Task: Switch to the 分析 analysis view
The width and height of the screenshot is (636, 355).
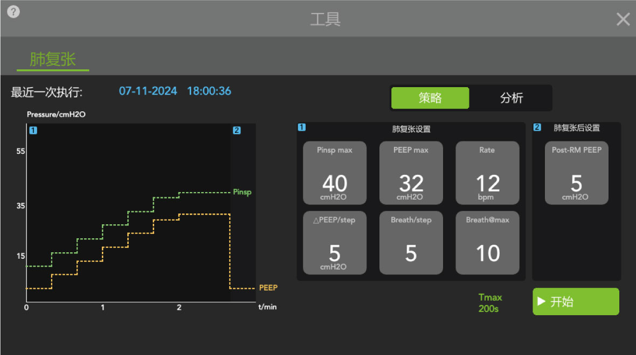Action: (x=511, y=98)
